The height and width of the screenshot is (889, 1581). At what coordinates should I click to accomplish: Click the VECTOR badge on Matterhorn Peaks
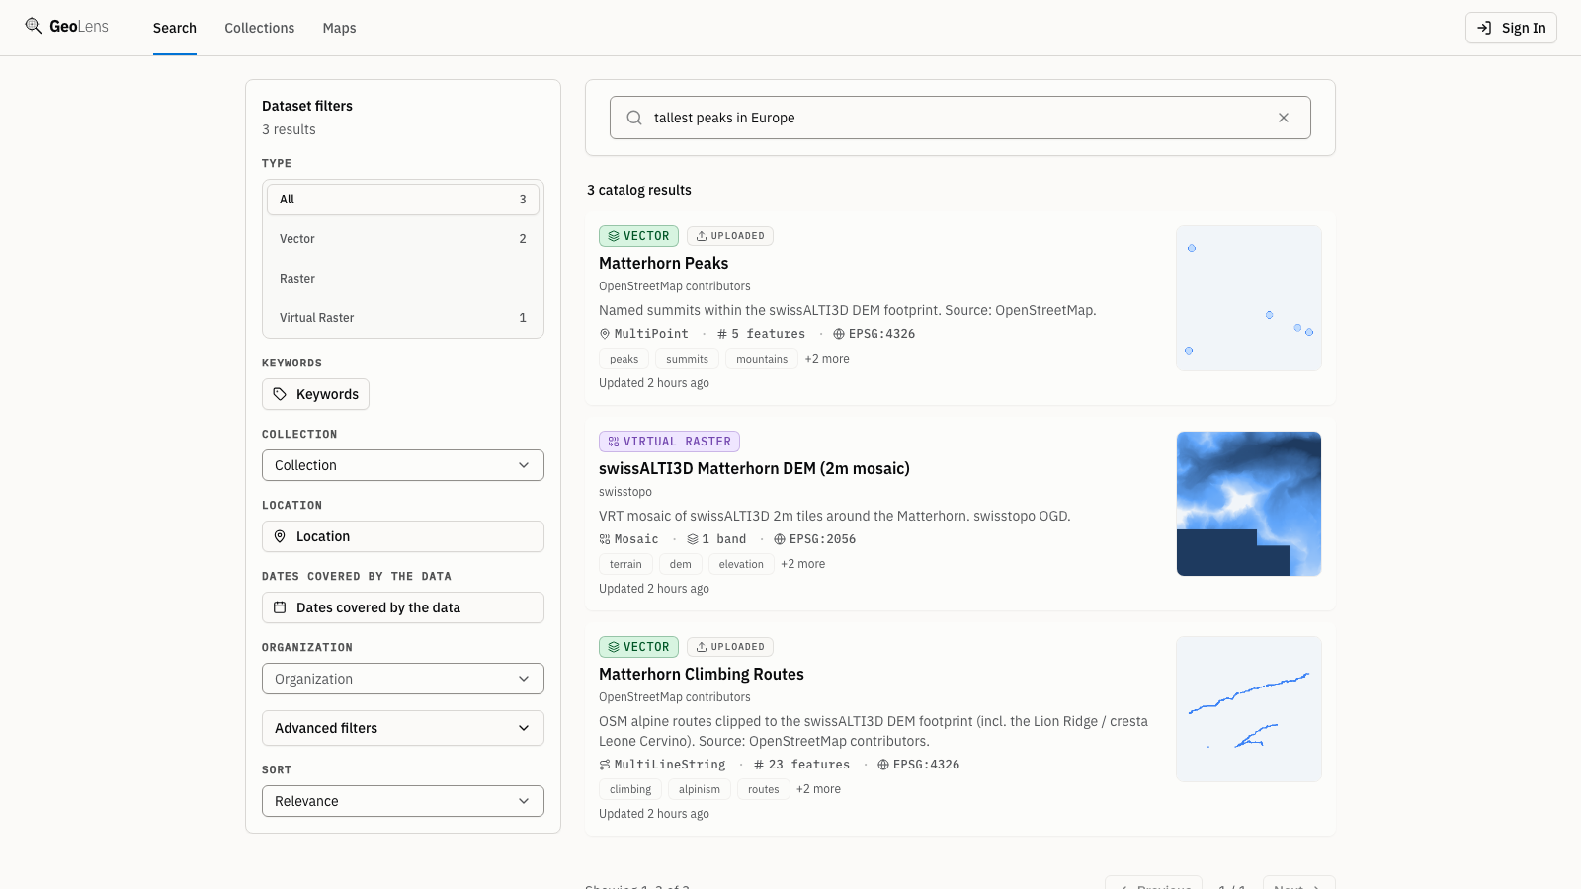tap(638, 236)
